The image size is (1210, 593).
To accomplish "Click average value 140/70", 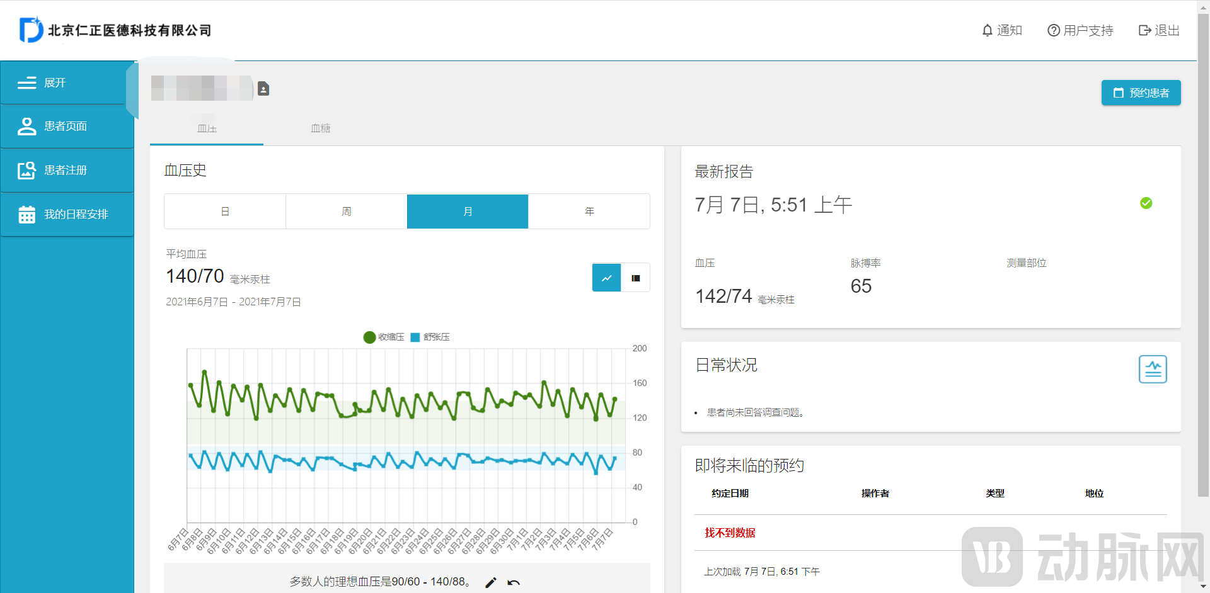I will click(x=195, y=276).
